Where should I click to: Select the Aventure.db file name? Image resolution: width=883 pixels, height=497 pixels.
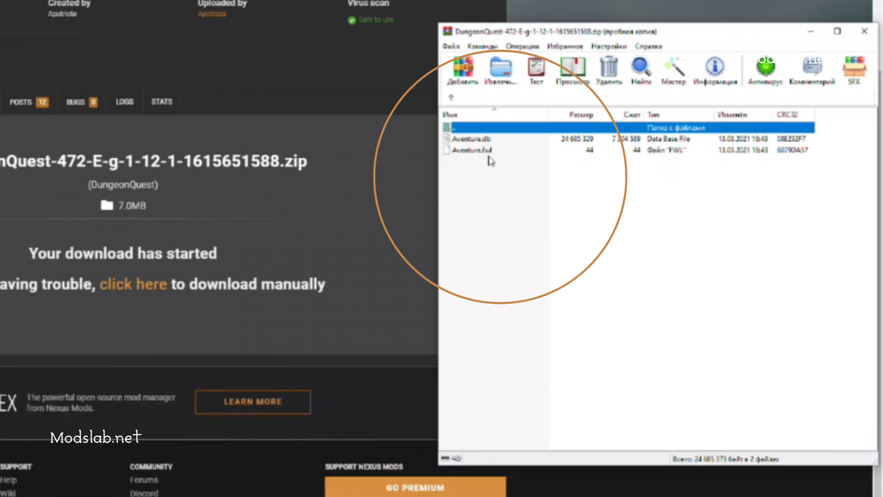[471, 139]
